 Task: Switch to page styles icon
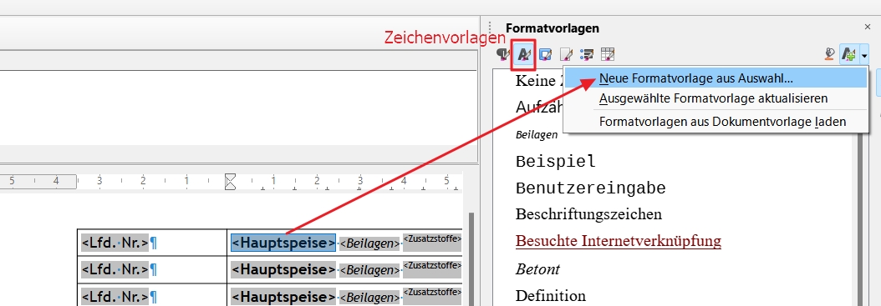click(x=566, y=54)
